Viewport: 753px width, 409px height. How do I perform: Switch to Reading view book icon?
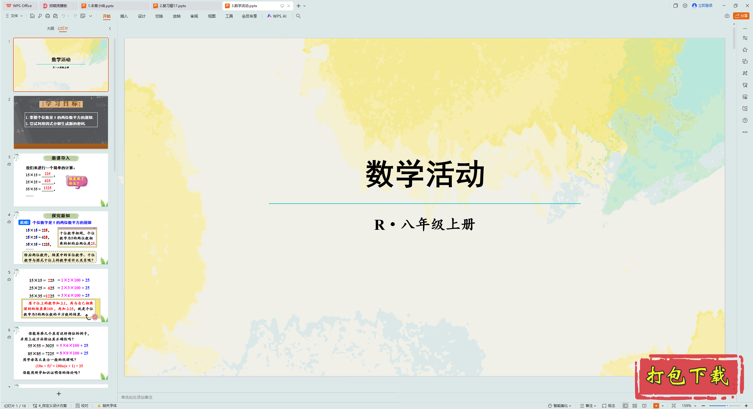click(644, 405)
